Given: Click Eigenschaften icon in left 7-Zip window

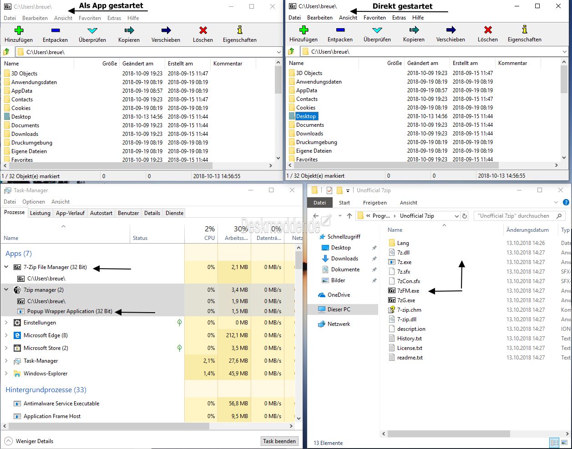Looking at the screenshot, I should (240, 30).
